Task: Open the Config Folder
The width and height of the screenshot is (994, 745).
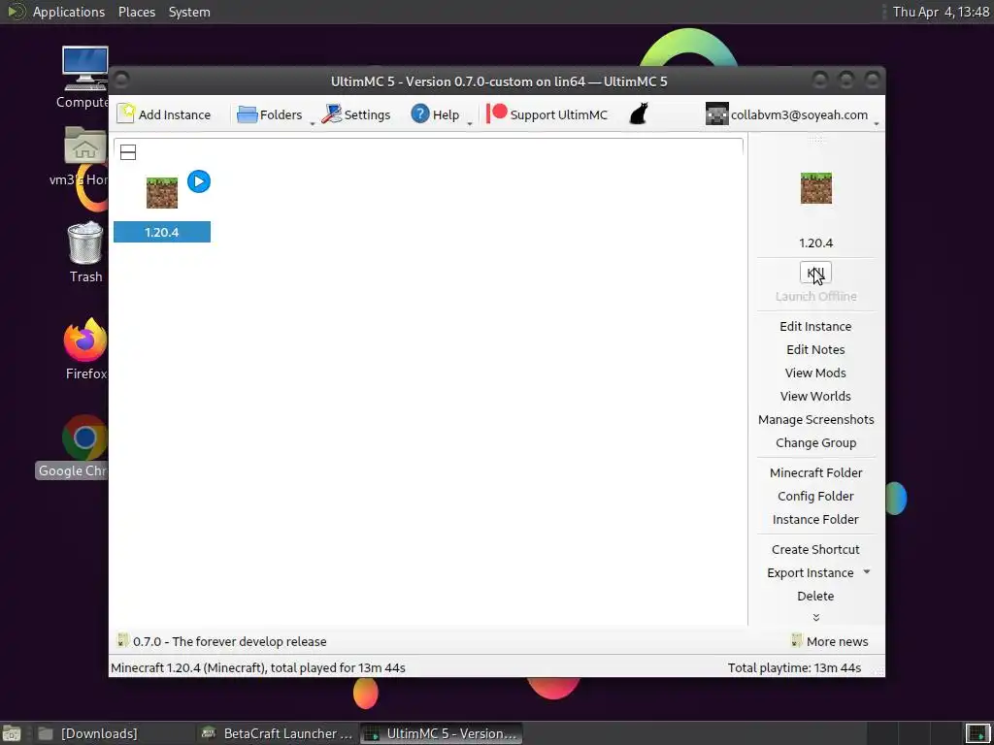Action: pos(815,496)
